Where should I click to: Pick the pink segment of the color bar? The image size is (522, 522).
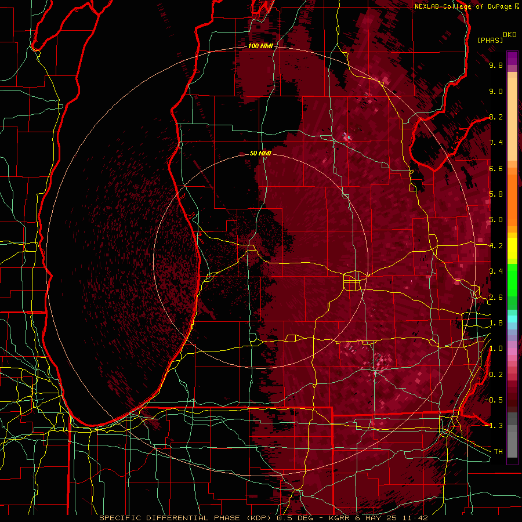click(x=512, y=351)
